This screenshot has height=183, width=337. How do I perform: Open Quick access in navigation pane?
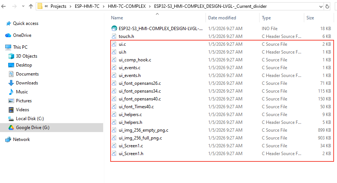[26, 23]
